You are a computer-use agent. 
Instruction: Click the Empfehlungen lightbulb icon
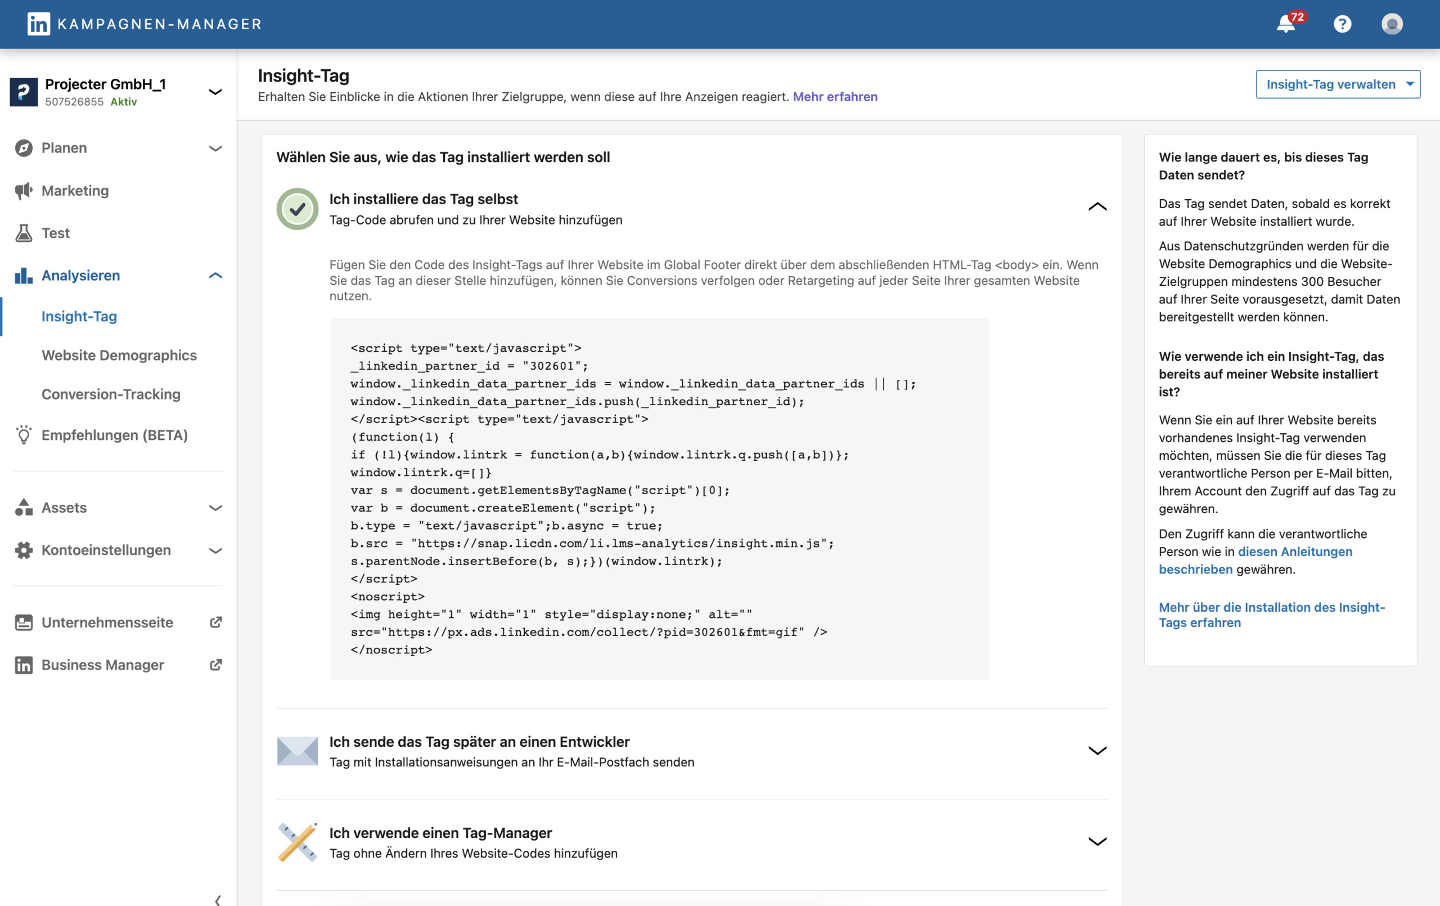pos(23,435)
